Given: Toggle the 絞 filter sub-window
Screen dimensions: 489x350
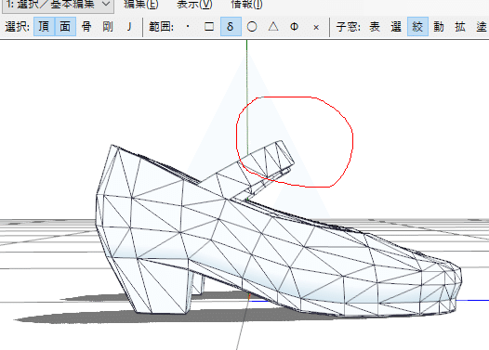Looking at the screenshot, I should point(417,27).
